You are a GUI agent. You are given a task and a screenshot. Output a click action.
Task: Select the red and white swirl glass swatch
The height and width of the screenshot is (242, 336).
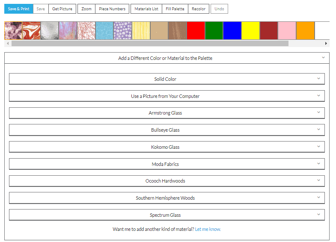point(31,31)
